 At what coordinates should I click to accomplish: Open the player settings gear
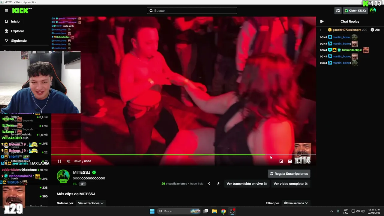307,161
